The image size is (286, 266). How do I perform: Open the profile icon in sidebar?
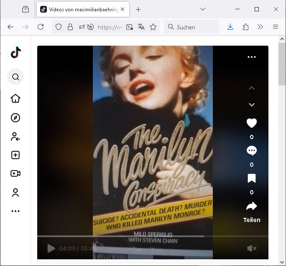click(x=15, y=193)
